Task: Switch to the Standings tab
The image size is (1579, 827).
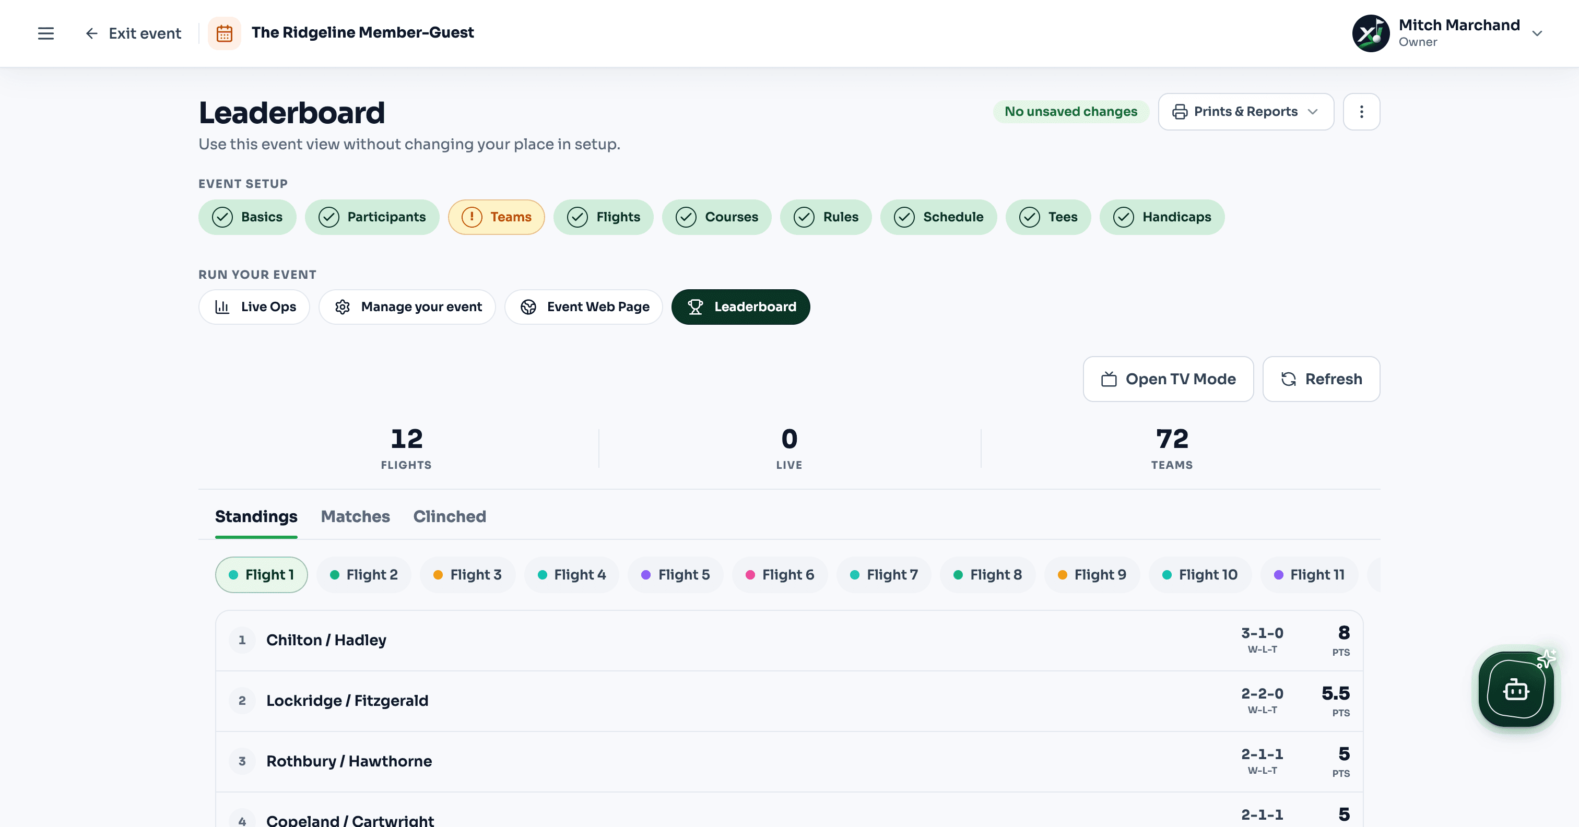Action: [256, 517]
